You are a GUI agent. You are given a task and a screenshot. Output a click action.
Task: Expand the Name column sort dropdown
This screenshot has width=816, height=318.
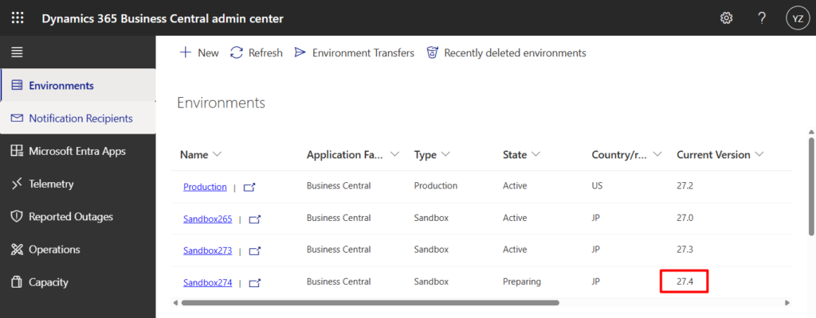click(x=218, y=154)
